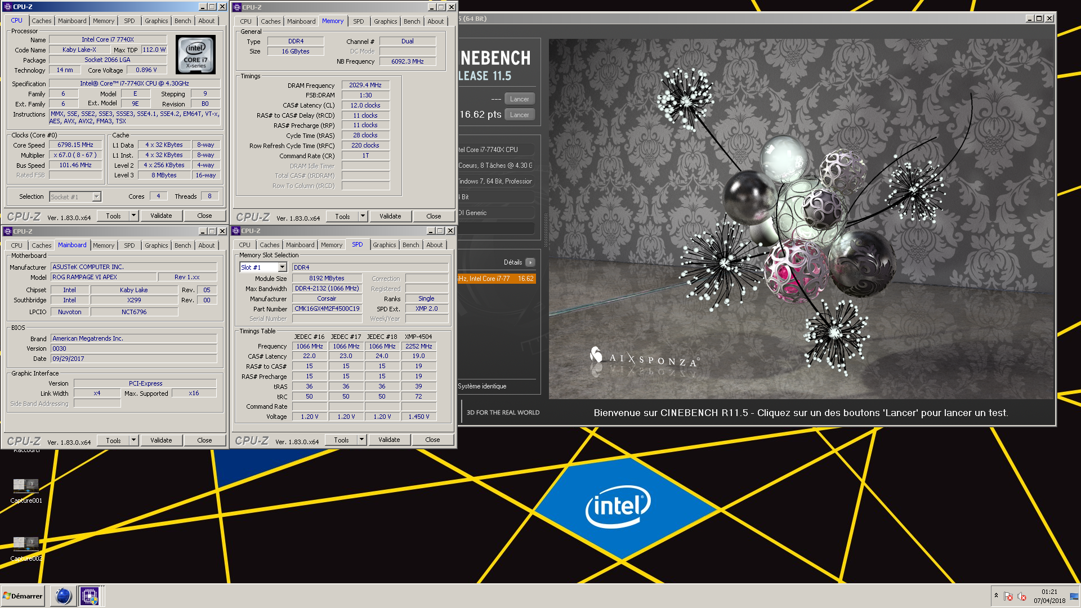Click CAS# Latency 12.0 clocks value
Viewport: 1081px width, 608px height.
pos(365,105)
